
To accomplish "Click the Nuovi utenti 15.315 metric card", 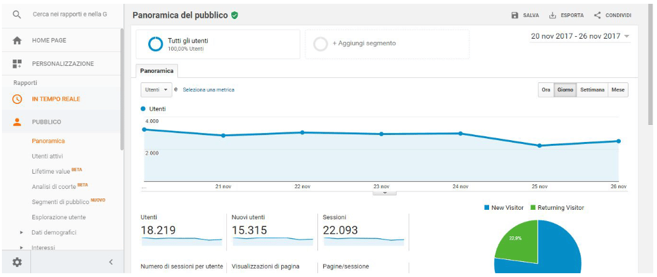I will click(272, 230).
